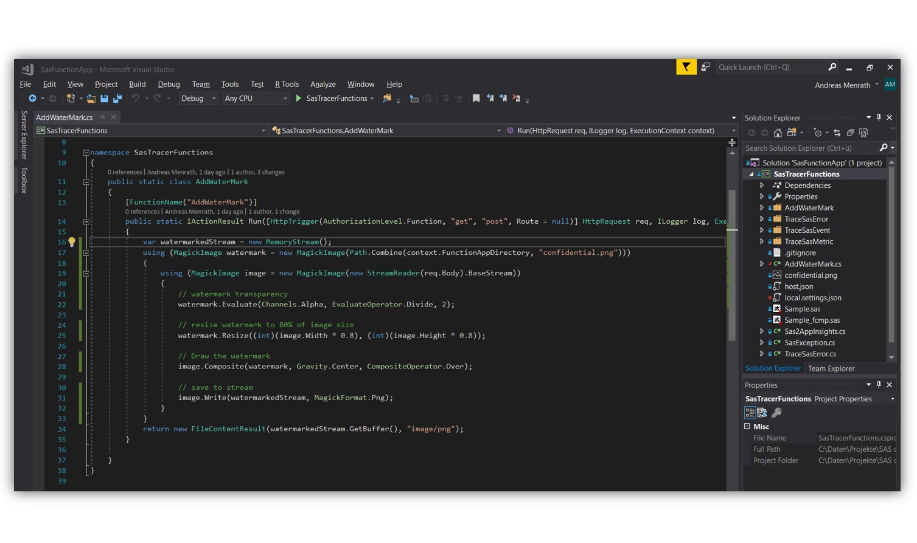The width and height of the screenshot is (917, 543).
Task: Click the Navigate Backward arrow in main toolbar
Action: pyautogui.click(x=32, y=99)
